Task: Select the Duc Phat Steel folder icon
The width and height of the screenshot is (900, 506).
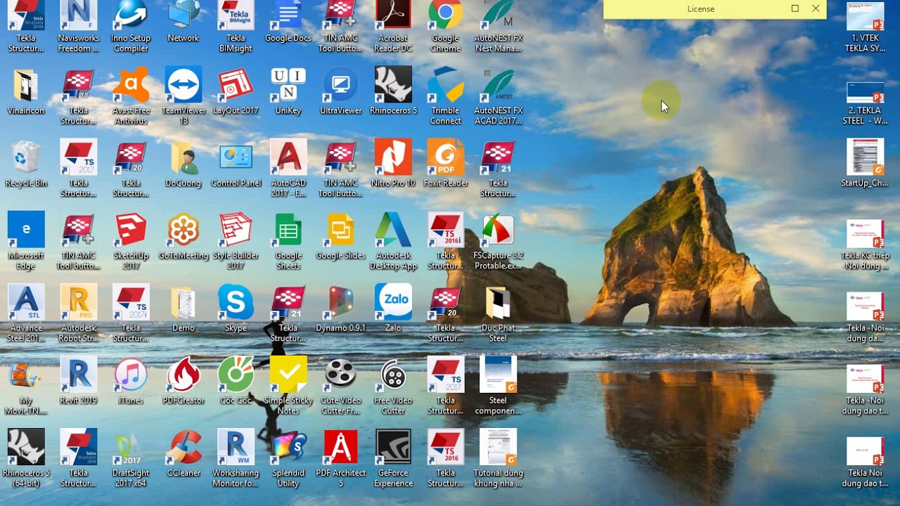Action: click(498, 313)
